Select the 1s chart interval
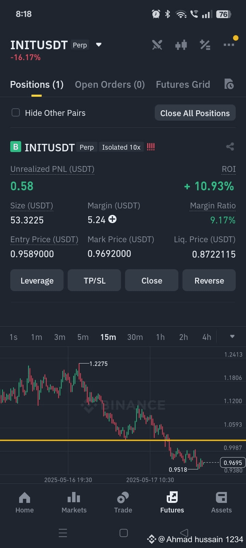The height and width of the screenshot is (548, 246). coord(13,337)
